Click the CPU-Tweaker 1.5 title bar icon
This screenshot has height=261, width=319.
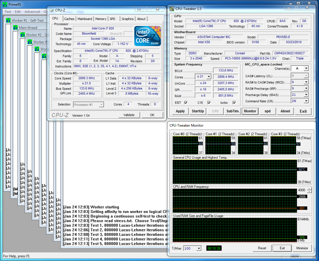tap(172, 9)
